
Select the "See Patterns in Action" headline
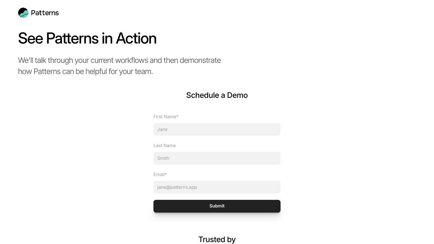(x=87, y=38)
